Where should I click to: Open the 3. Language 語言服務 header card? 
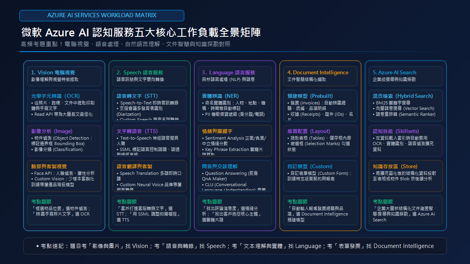[235, 76]
